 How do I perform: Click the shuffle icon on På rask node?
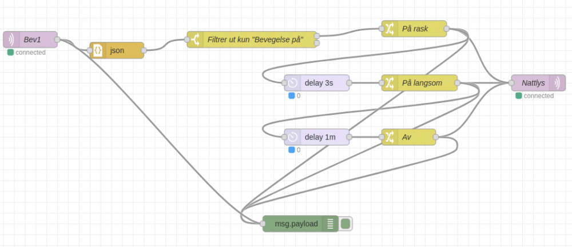click(x=390, y=29)
